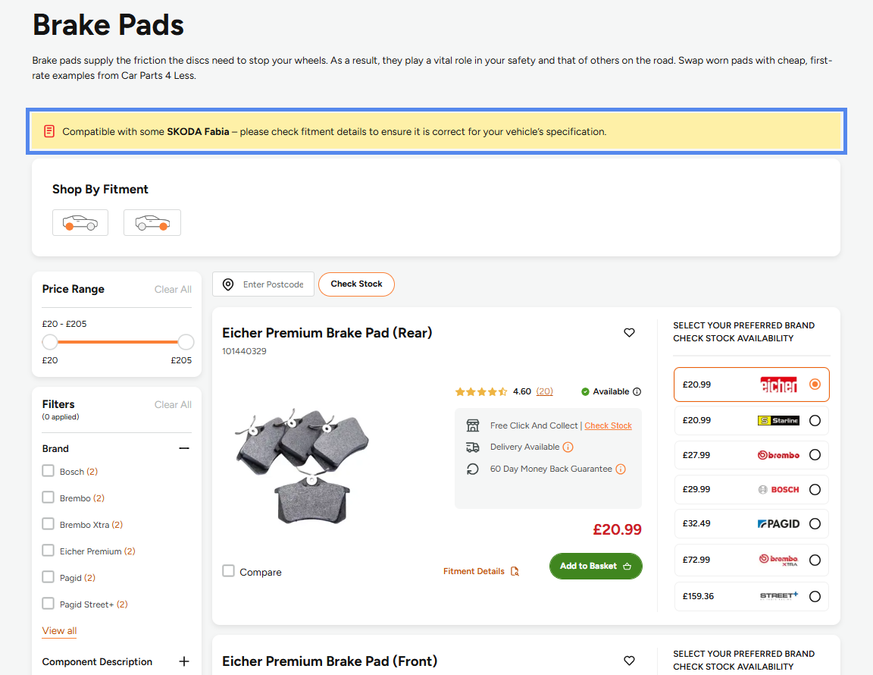
Task: Check the Compare box for rear pad
Action: pyautogui.click(x=228, y=571)
